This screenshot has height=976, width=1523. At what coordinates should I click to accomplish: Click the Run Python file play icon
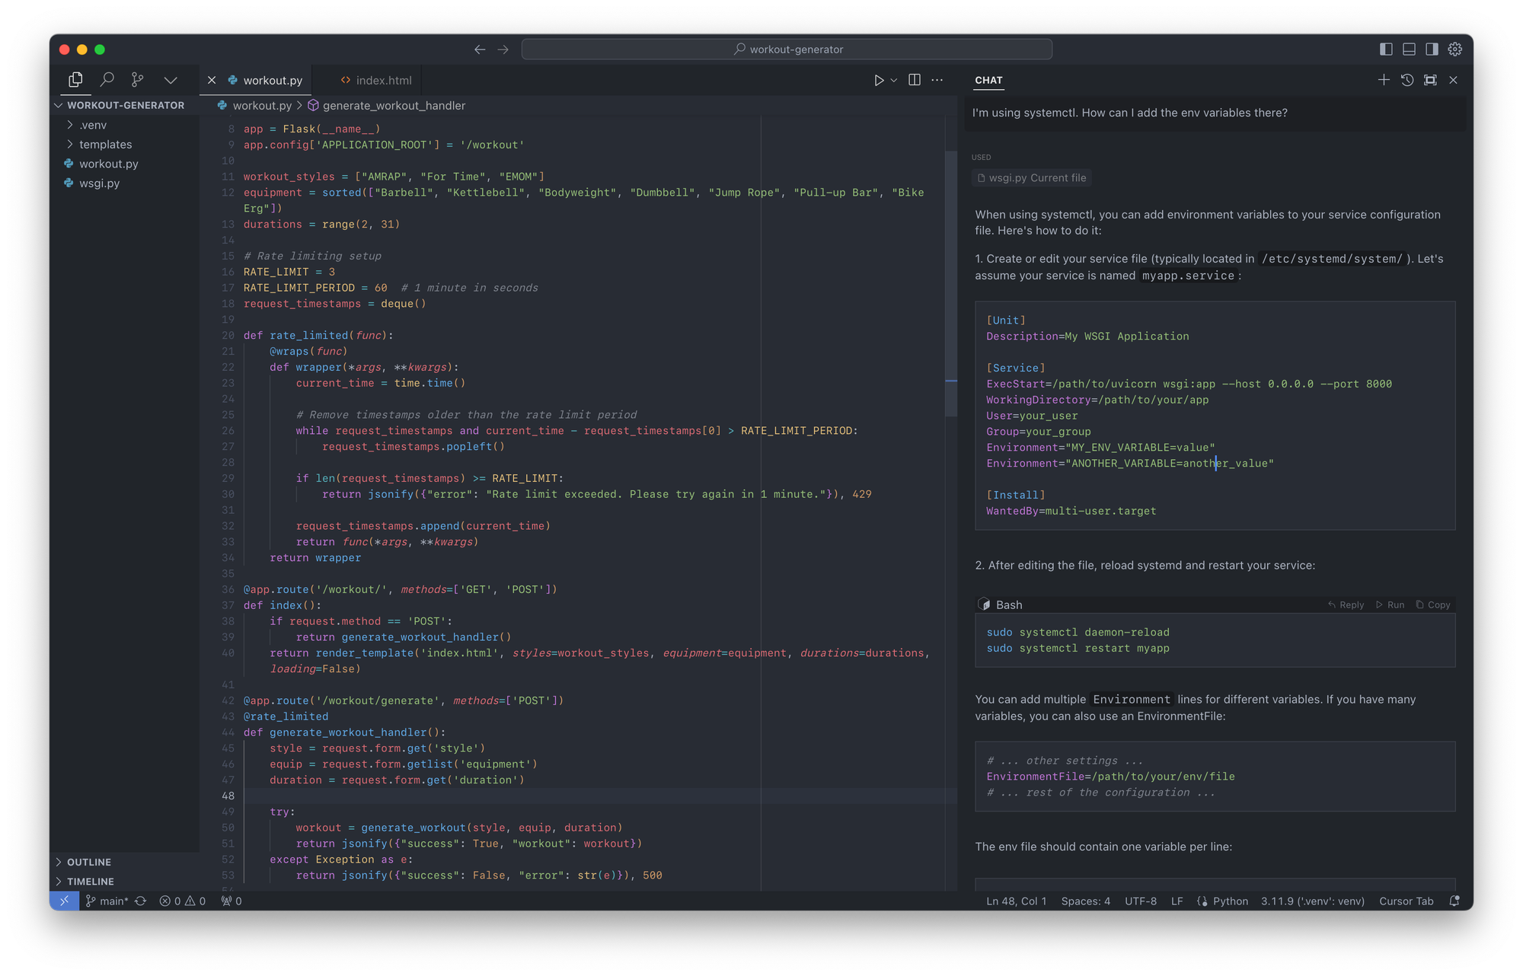pyautogui.click(x=879, y=80)
